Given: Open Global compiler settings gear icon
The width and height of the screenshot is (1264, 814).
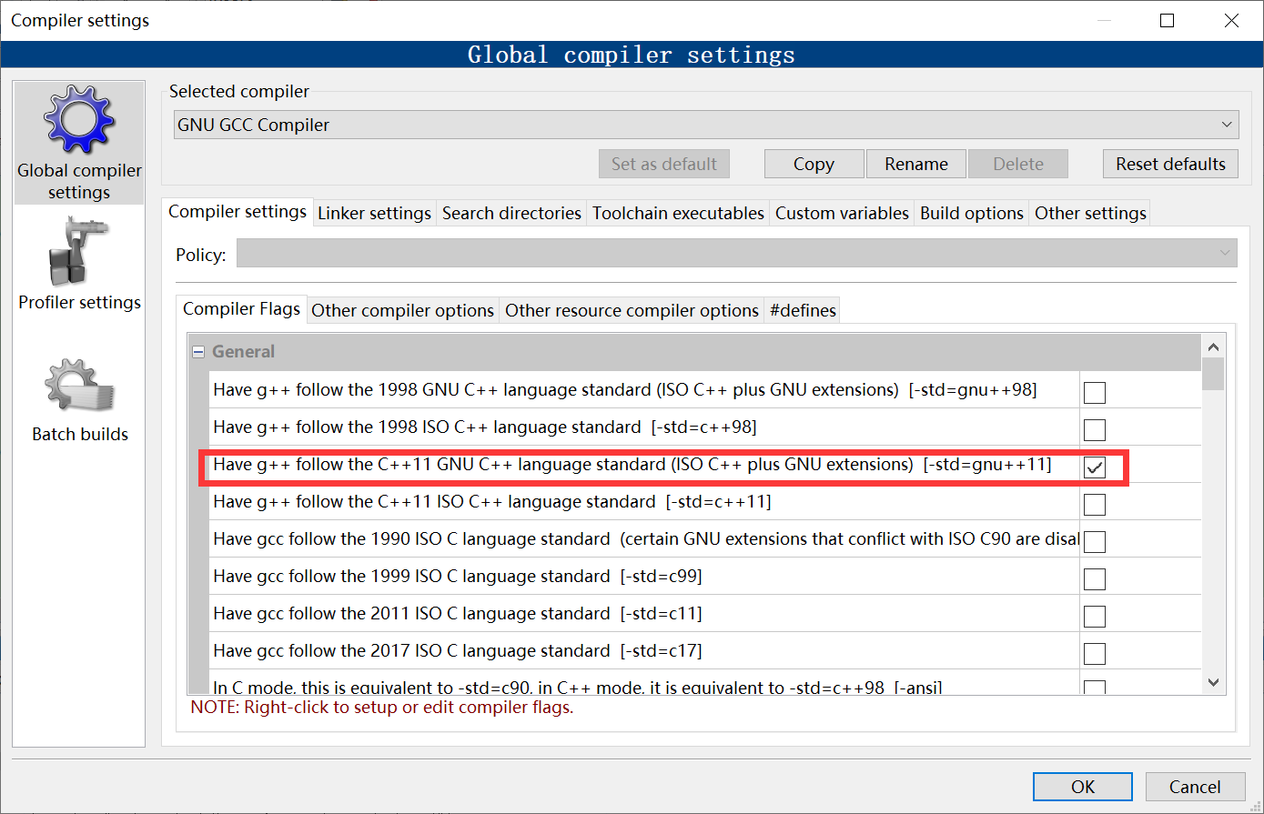Looking at the screenshot, I should point(79,120).
